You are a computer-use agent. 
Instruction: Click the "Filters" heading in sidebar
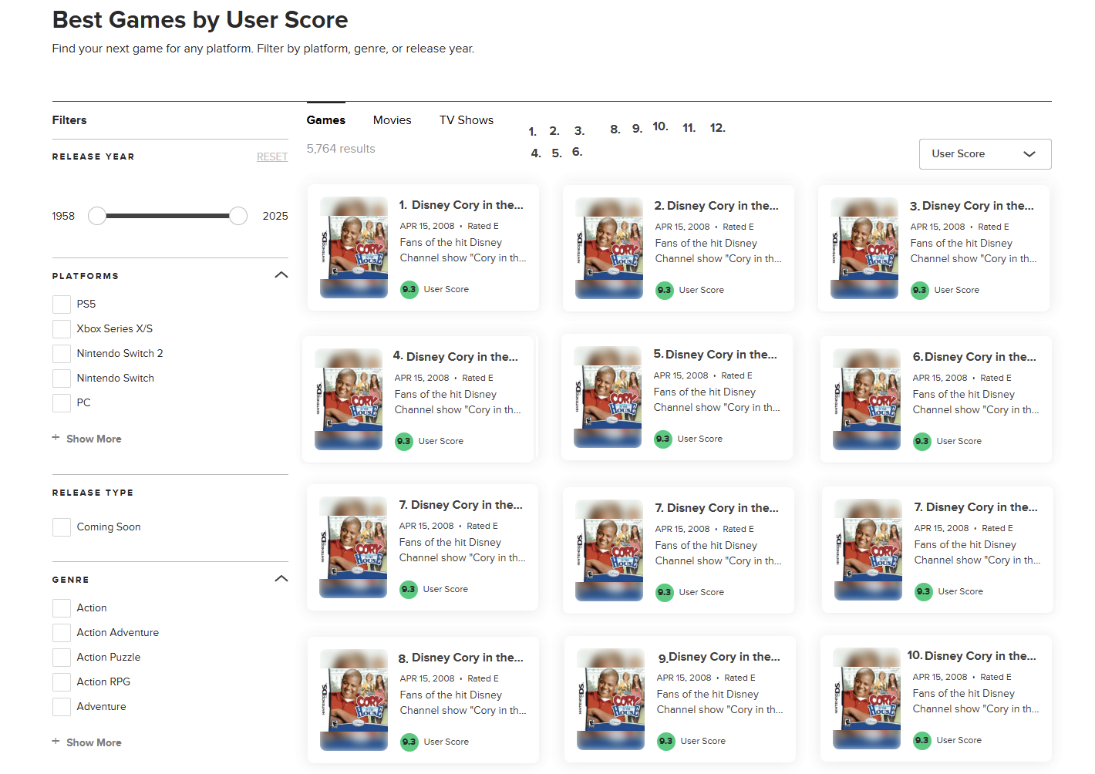click(x=69, y=120)
